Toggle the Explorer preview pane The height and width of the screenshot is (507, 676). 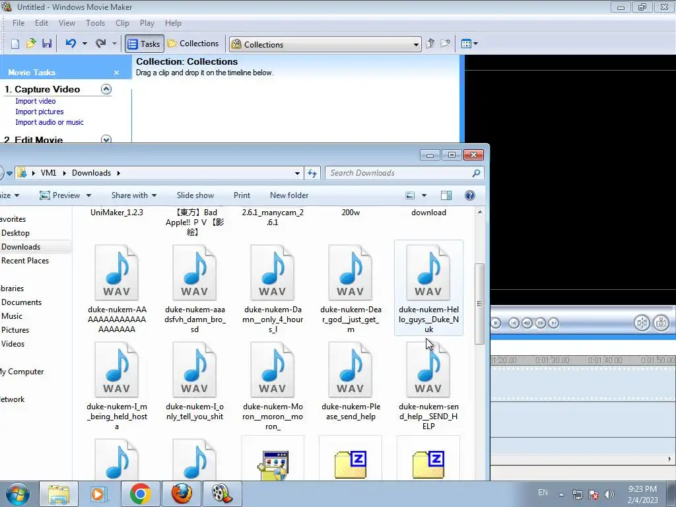(x=446, y=195)
